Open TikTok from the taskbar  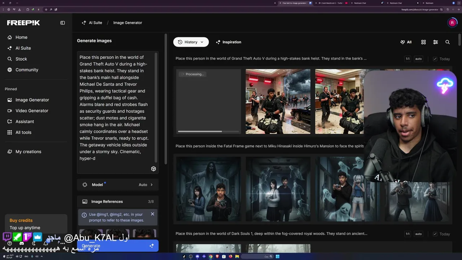pos(184,257)
